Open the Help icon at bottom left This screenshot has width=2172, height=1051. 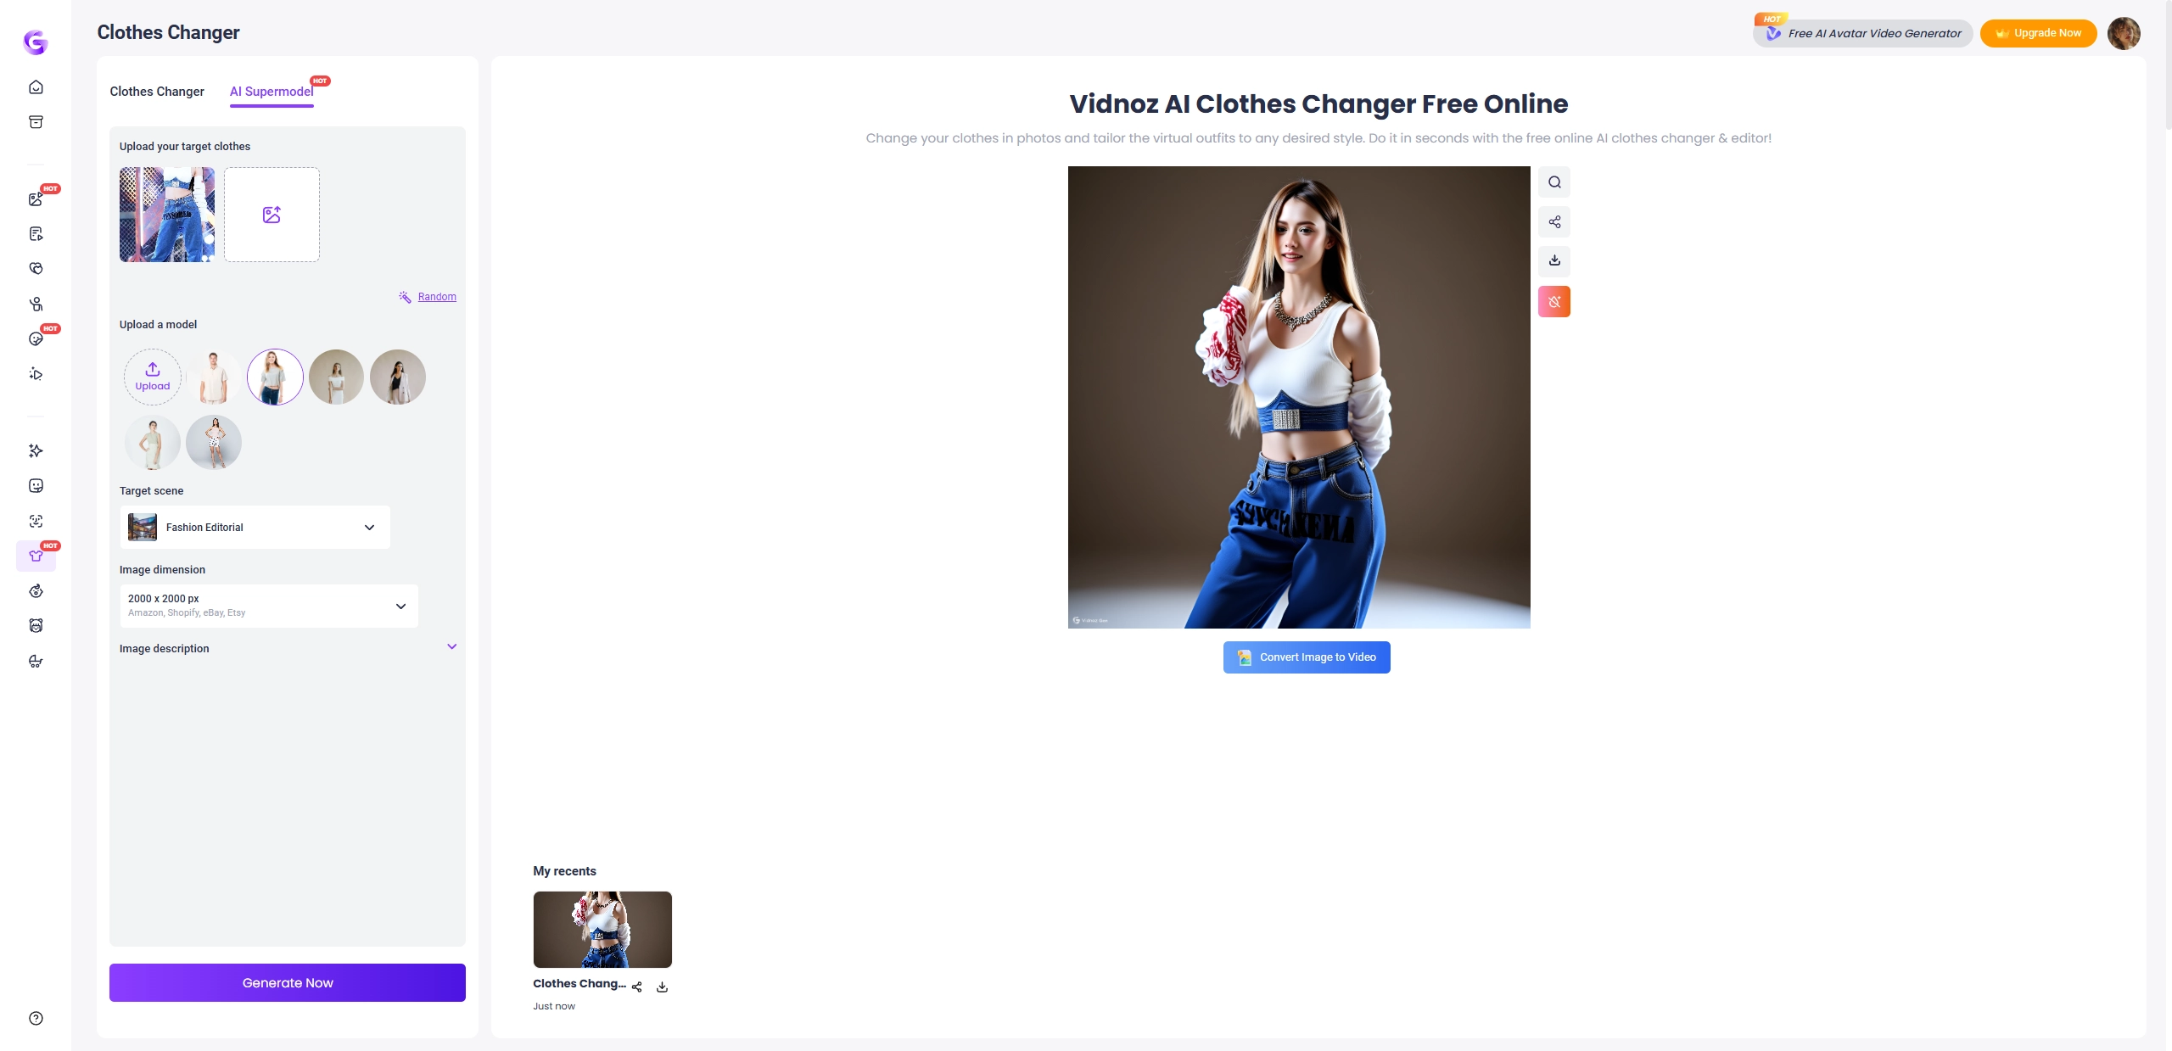36,1018
